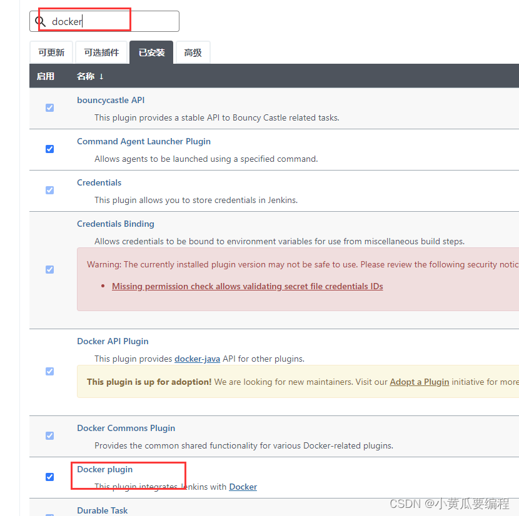519x516 pixels.
Task: Open the Docker API Plugin link
Action: click(113, 341)
